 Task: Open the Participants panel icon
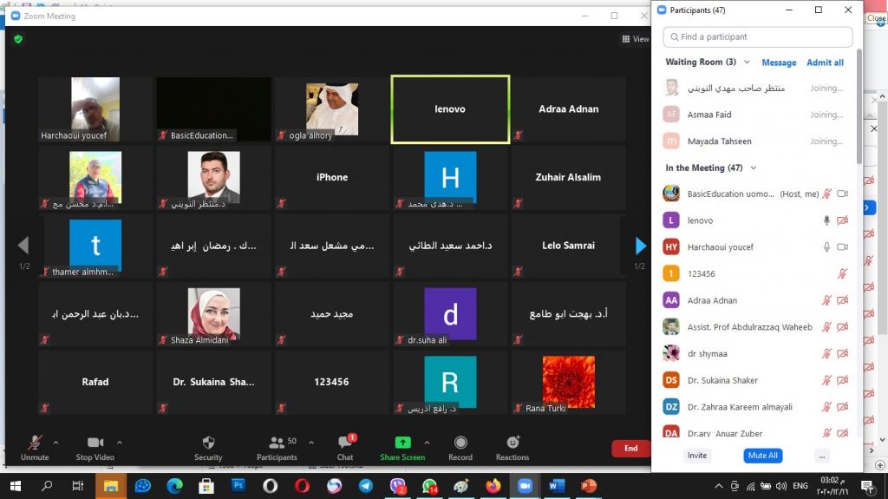pyautogui.click(x=277, y=443)
